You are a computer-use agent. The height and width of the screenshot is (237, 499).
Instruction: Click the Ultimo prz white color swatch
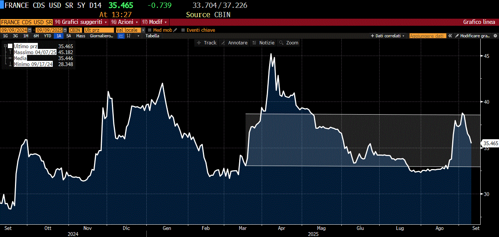click(x=10, y=46)
